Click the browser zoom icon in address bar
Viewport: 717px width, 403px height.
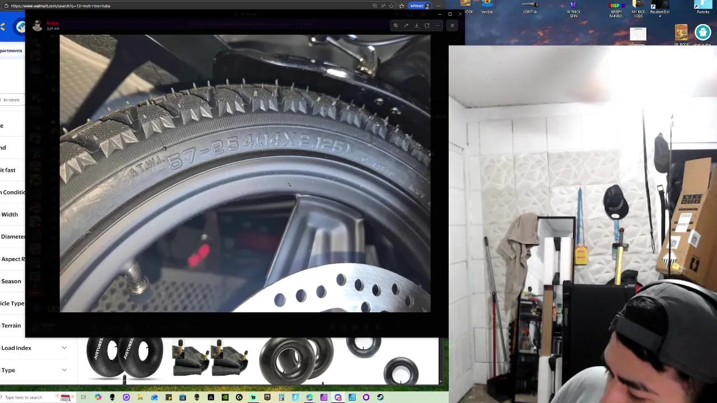coord(375,6)
